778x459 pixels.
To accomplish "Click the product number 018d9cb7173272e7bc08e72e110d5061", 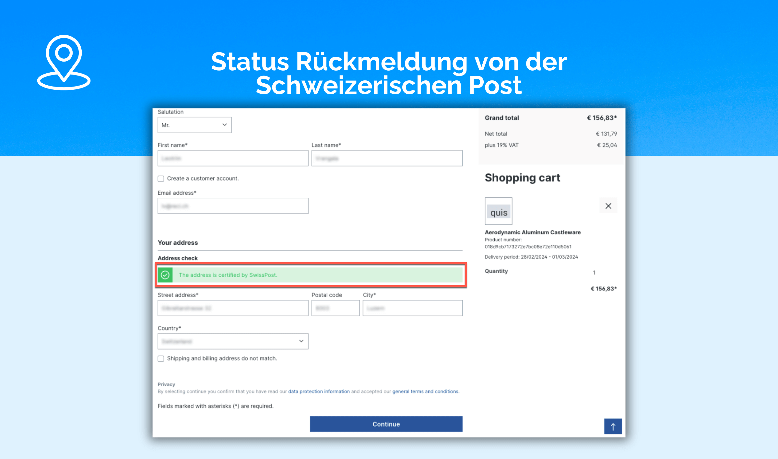I will (x=528, y=247).
